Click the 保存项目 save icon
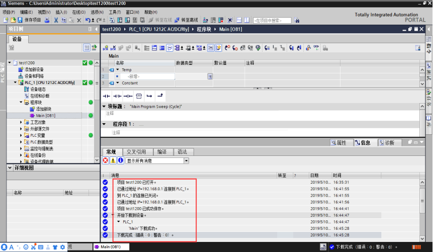This screenshot has width=433, height=252. pos(20,20)
